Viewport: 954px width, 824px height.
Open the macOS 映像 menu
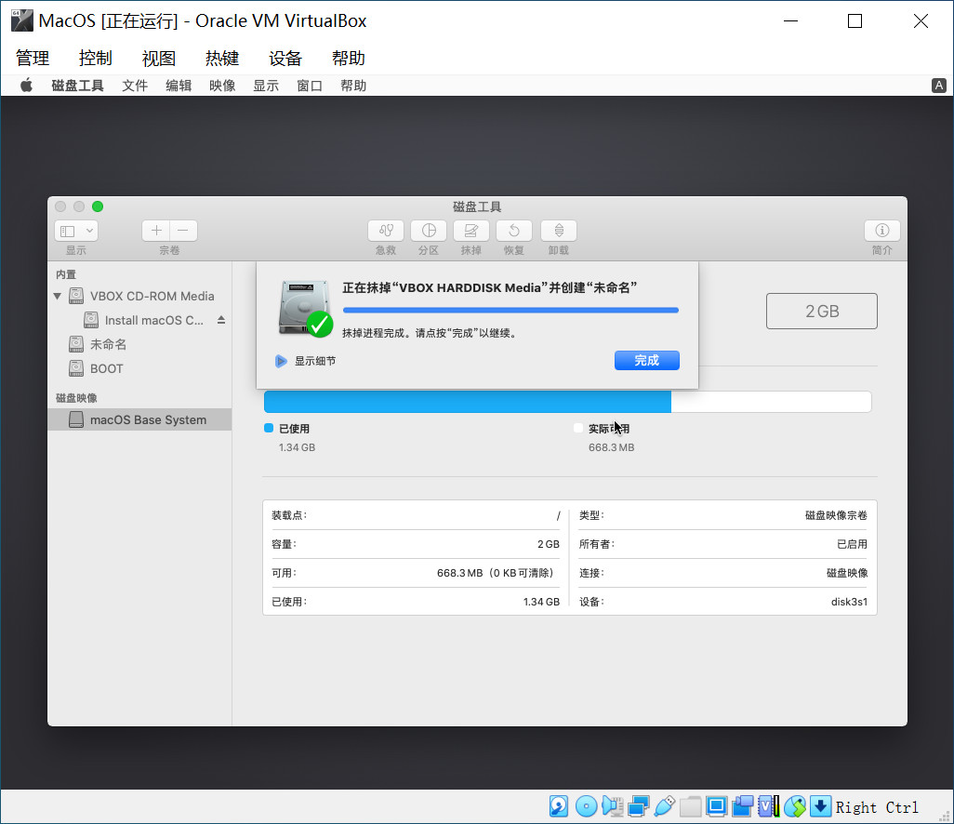pos(222,86)
